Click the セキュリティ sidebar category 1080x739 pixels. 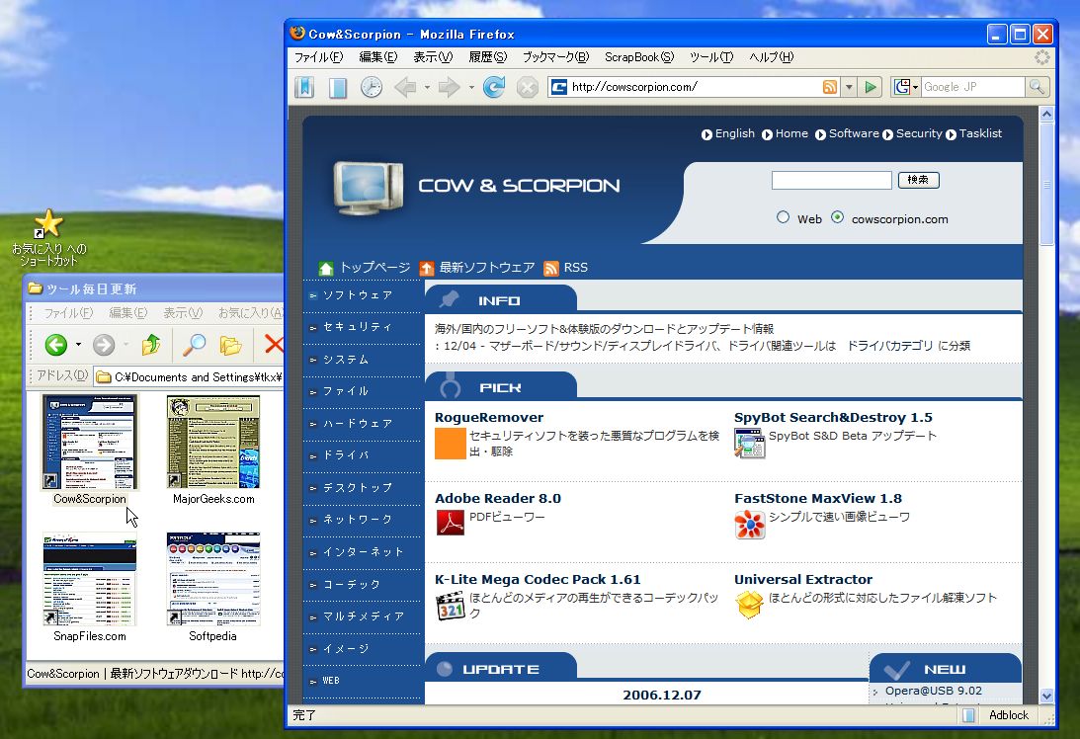[x=358, y=326]
